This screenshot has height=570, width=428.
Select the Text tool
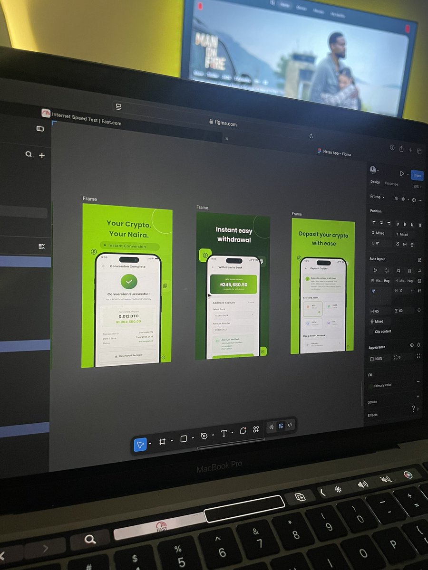[224, 433]
